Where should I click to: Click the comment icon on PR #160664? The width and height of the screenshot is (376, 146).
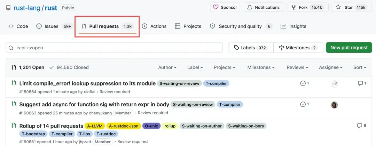click(360, 83)
